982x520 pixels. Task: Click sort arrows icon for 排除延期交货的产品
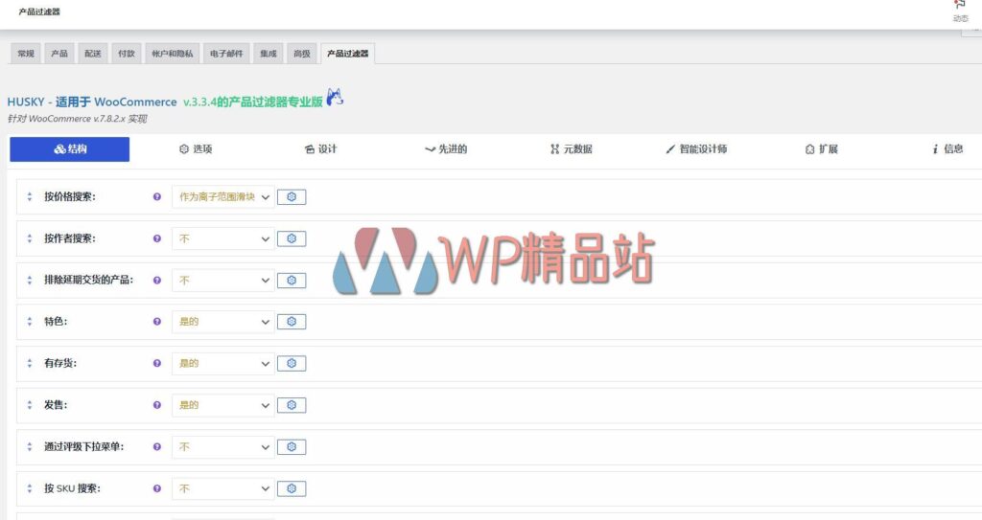(30, 281)
